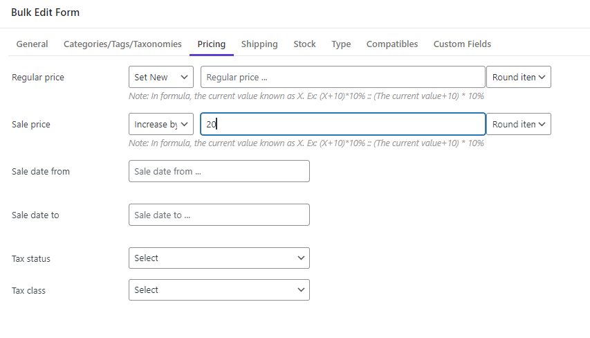Open the Tax class Select dropdown
The height and width of the screenshot is (338, 590).
[219, 290]
